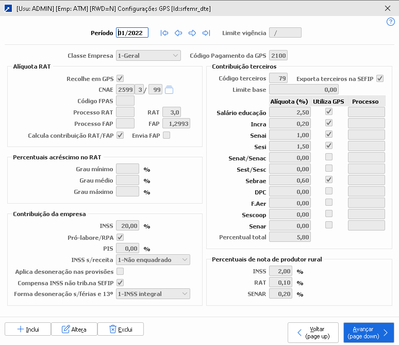Screen dimensions: 399x345
Task: Go to the first period record
Action: tap(164, 33)
